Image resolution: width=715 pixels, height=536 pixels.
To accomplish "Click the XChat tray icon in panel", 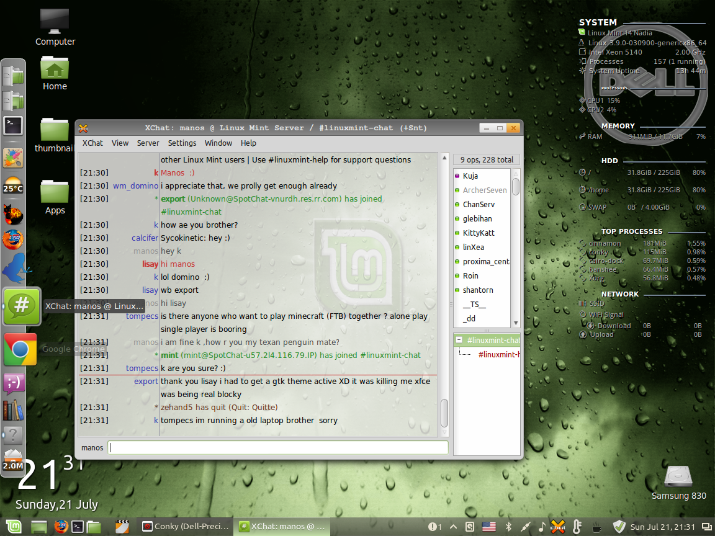I will [x=558, y=527].
